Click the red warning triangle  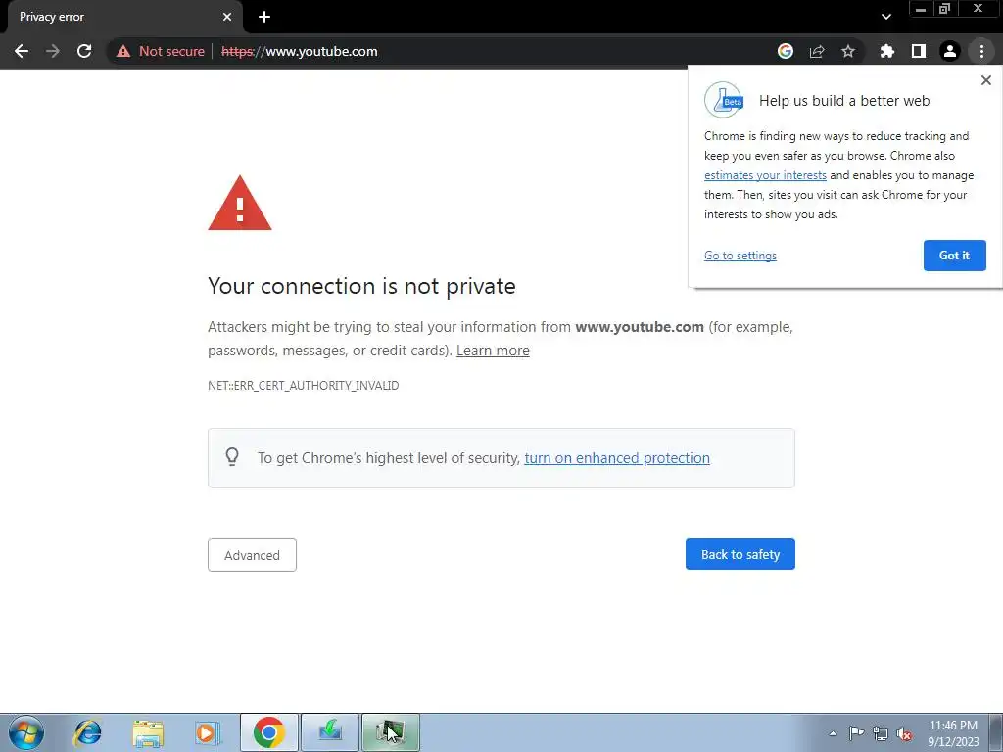[x=240, y=204]
